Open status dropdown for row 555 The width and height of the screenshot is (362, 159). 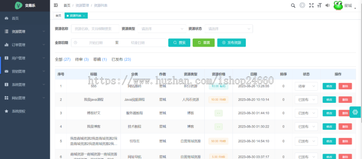point(306,86)
